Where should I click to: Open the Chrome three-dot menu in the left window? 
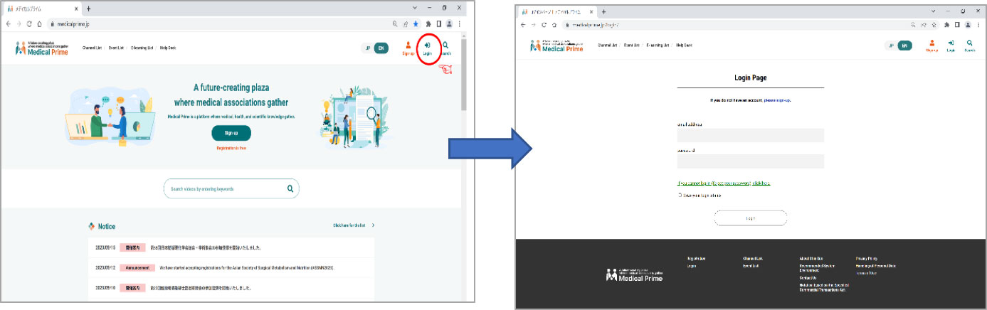(459, 23)
